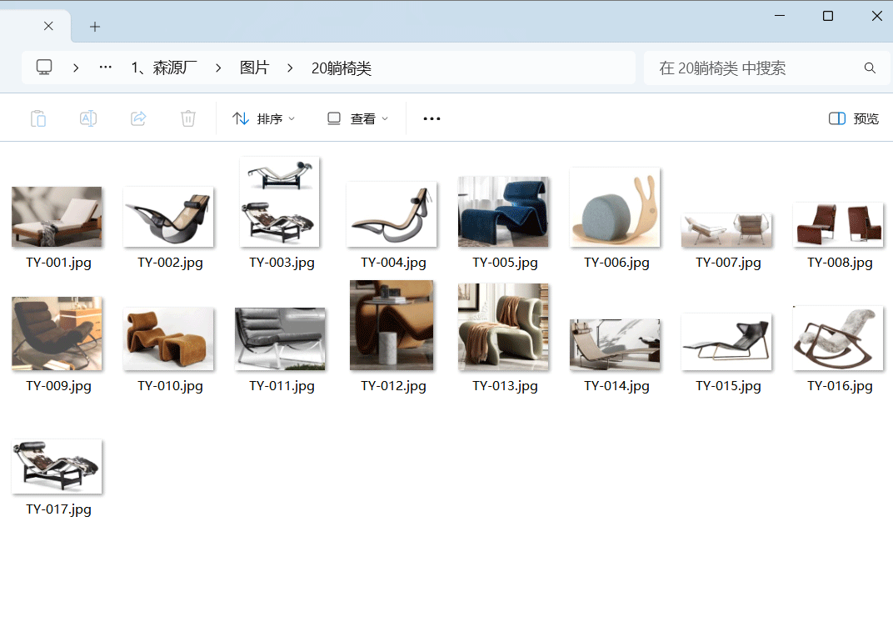Expand the chevron after the PC icon
Viewport: 893px width, 642px height.
coord(76,68)
